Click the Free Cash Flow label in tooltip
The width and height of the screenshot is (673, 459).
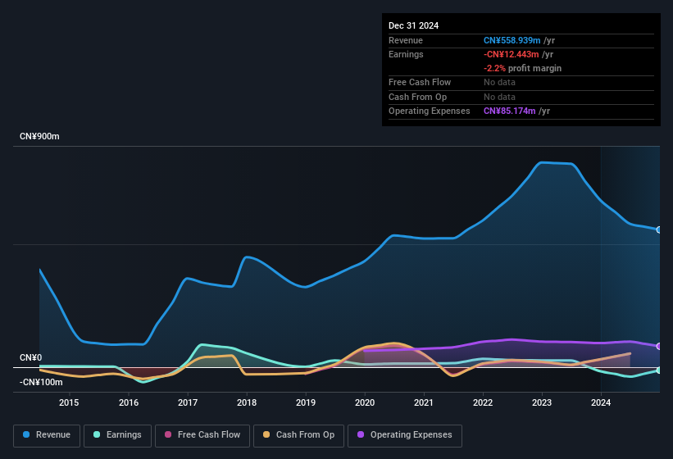point(420,82)
